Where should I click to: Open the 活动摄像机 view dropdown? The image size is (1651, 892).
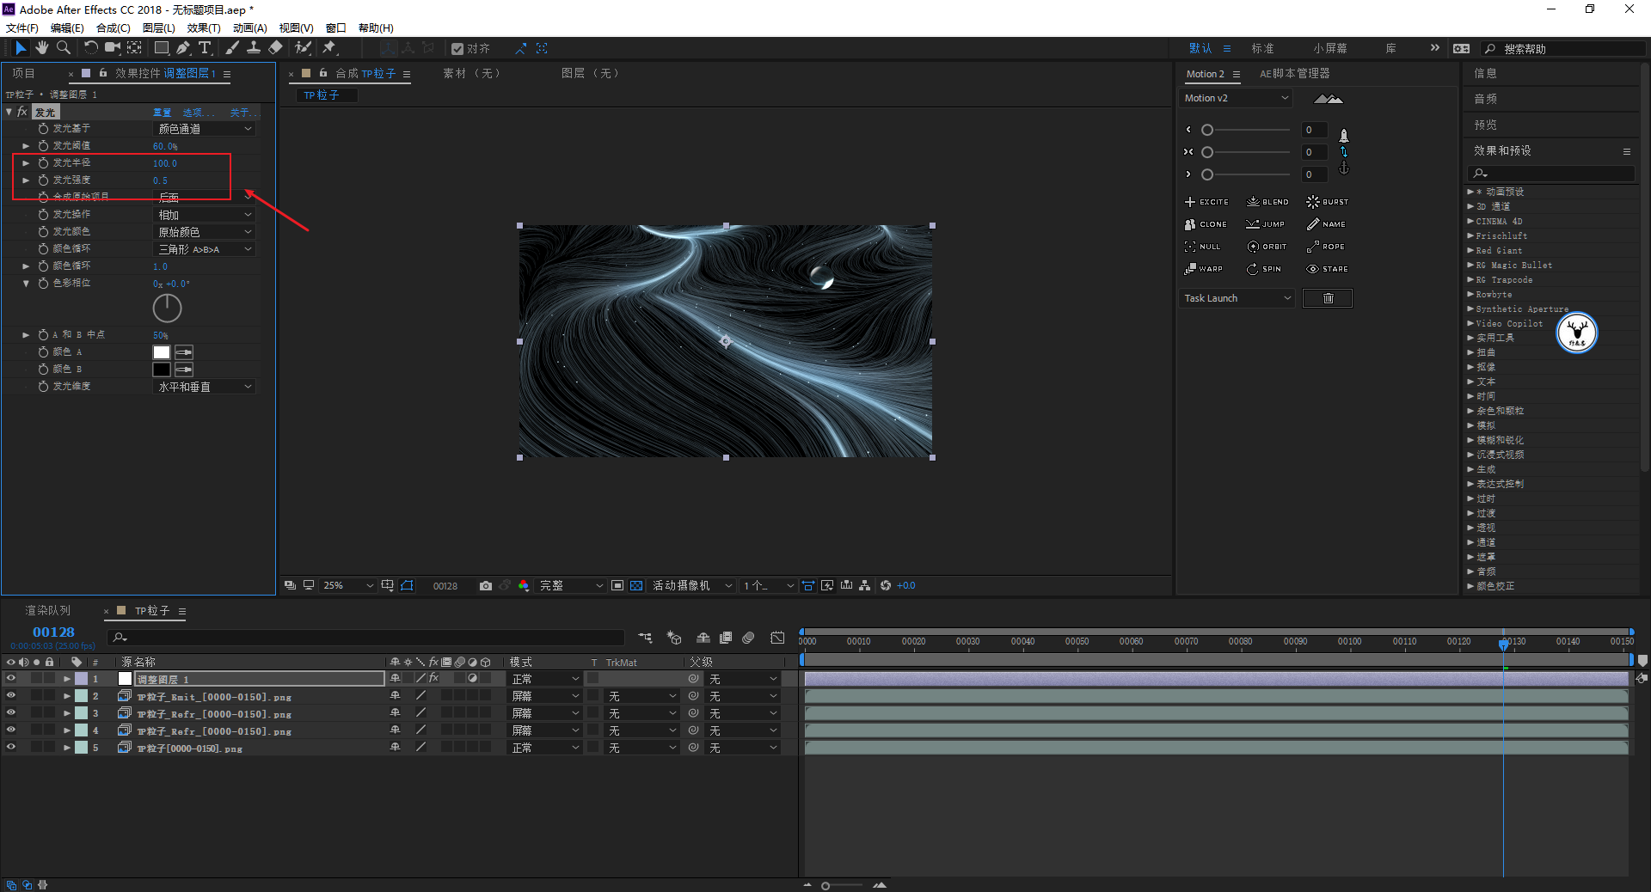(x=692, y=586)
